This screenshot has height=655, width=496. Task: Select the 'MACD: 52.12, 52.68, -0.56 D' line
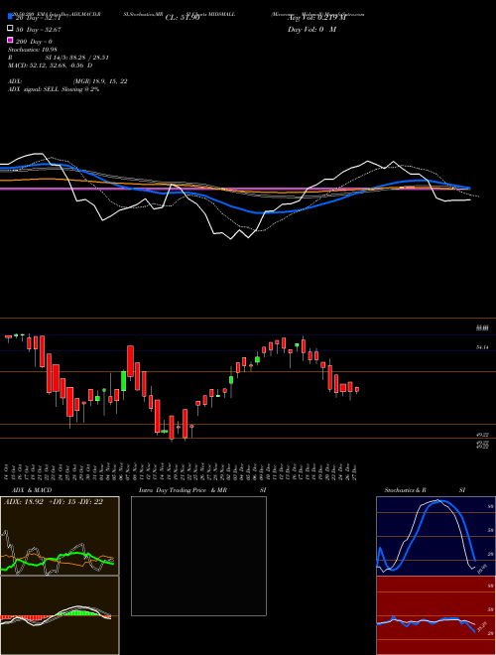click(51, 65)
